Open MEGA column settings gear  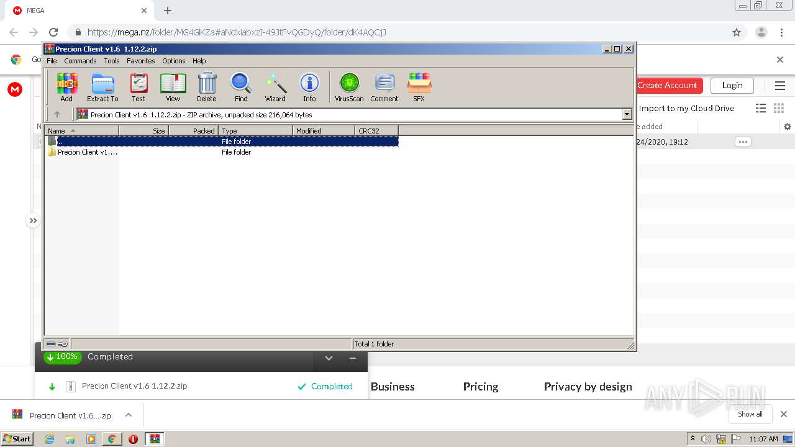788,127
